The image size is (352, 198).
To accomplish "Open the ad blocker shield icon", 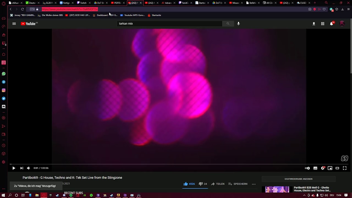I will click(315, 9).
